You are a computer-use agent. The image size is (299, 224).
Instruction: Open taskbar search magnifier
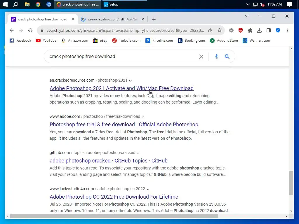click(x=16, y=4)
